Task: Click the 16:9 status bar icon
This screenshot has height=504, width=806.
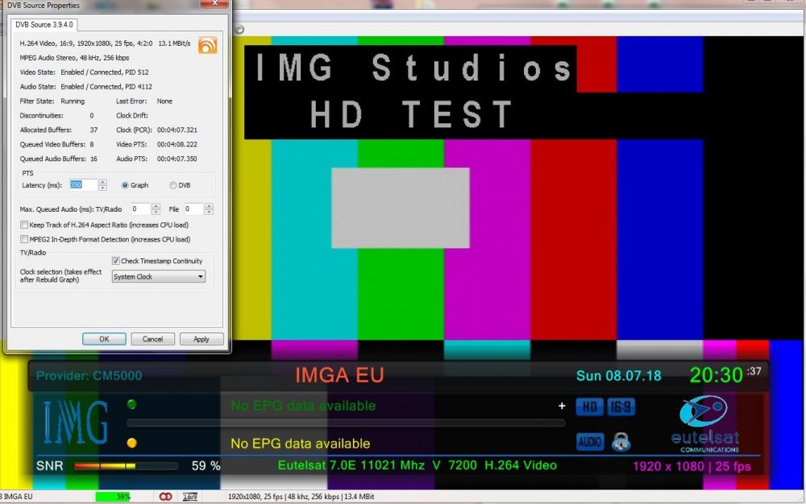Action: [191, 497]
